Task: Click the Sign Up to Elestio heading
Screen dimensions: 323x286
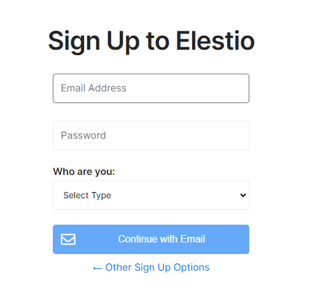Action: [x=152, y=41]
